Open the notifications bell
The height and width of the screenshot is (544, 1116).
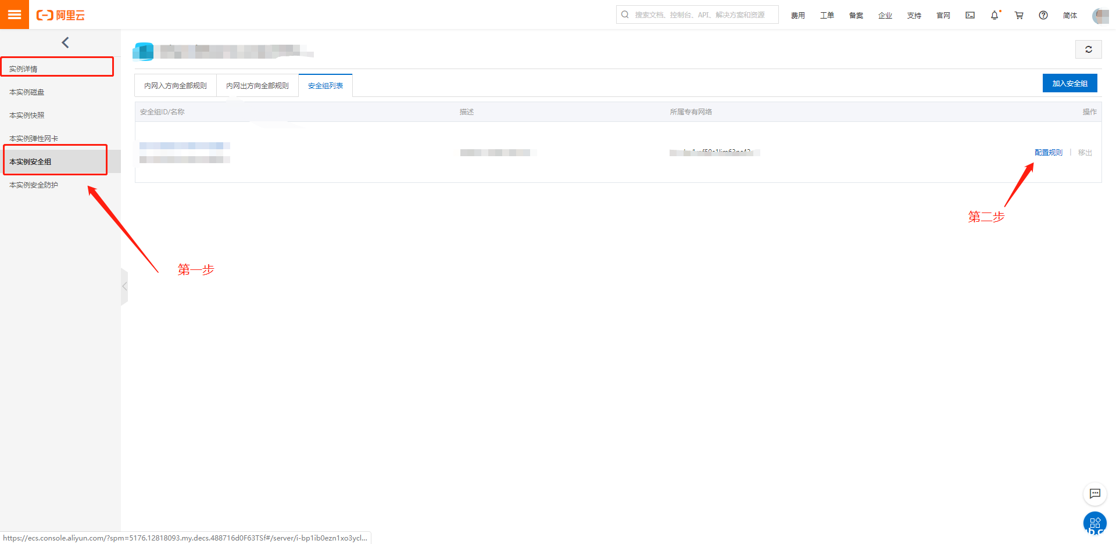click(x=994, y=15)
